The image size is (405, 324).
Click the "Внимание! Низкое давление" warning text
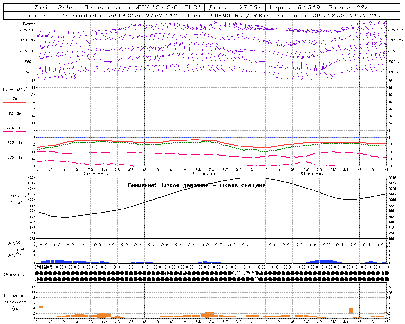168,185
